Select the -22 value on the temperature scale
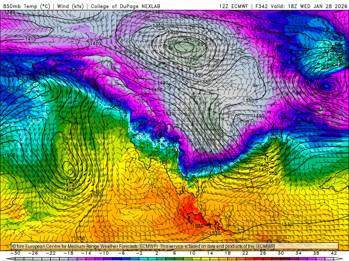This screenshot has height=261, width=349. point(51,253)
